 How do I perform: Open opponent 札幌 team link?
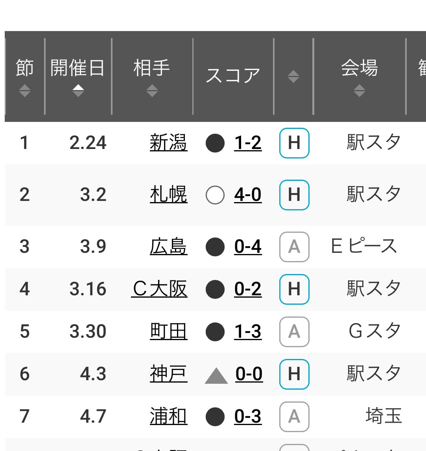pyautogui.click(x=168, y=195)
